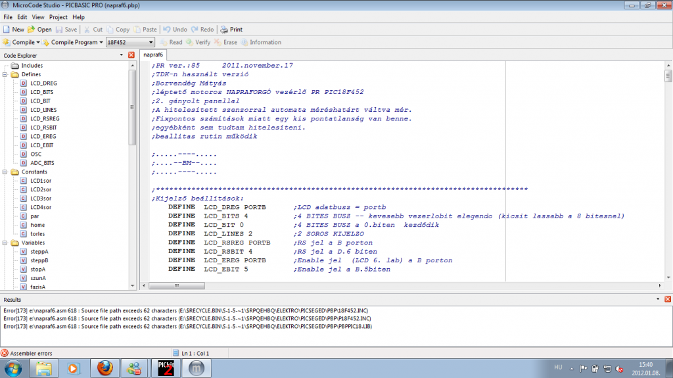This screenshot has height=378, width=673.
Task: Select stopA variable in the tree
Action: [x=33, y=270]
